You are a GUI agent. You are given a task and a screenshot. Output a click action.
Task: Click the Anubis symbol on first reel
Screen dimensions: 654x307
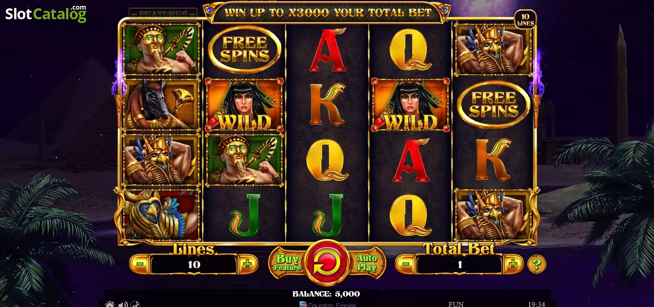coord(160,104)
